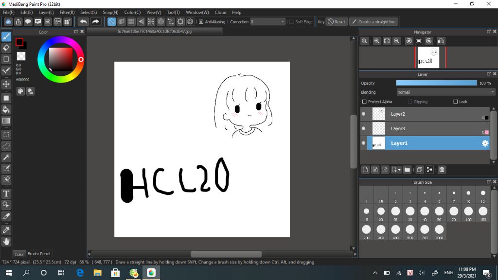Open the Correction dropdown

267,21
